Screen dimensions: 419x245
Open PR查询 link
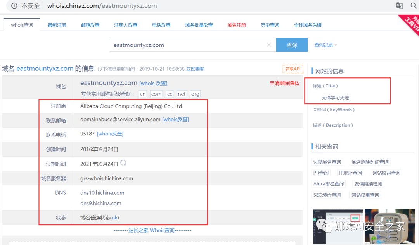pyautogui.click(x=321, y=173)
